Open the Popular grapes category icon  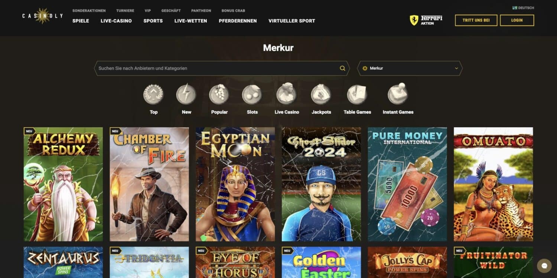point(219,95)
